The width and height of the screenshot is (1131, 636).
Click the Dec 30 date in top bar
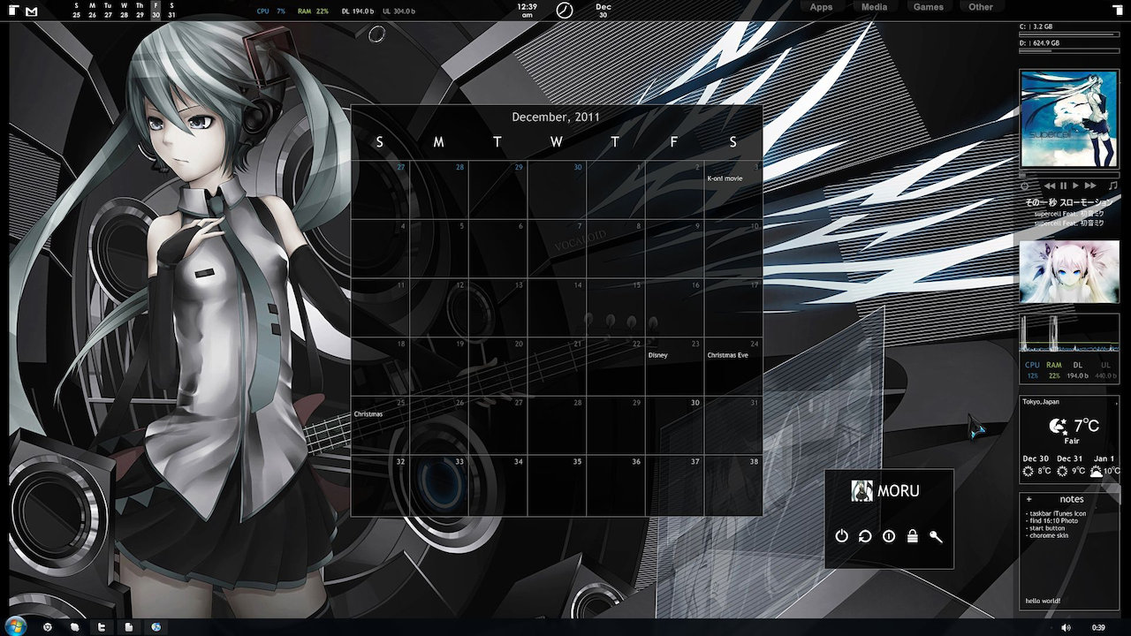(x=603, y=11)
